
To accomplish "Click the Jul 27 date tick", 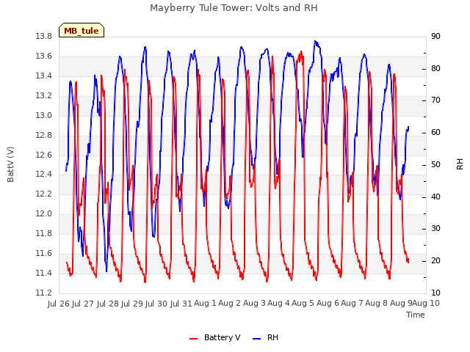I will (x=83, y=304).
